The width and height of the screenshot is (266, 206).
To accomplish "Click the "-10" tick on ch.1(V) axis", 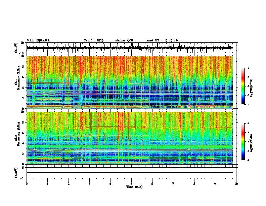I will point(22,53).
